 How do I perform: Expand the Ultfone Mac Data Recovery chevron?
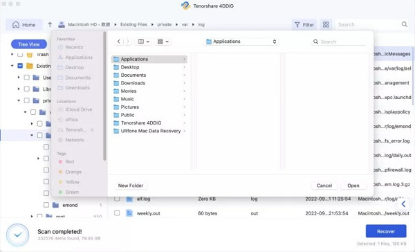[184, 131]
